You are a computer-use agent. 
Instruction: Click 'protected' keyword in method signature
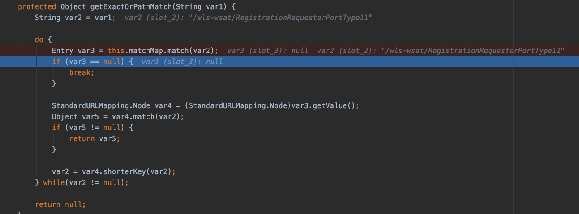point(37,7)
